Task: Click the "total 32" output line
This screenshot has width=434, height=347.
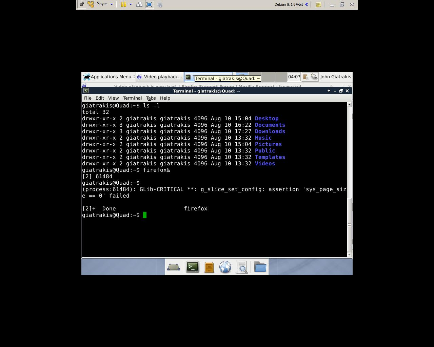Action: click(96, 112)
